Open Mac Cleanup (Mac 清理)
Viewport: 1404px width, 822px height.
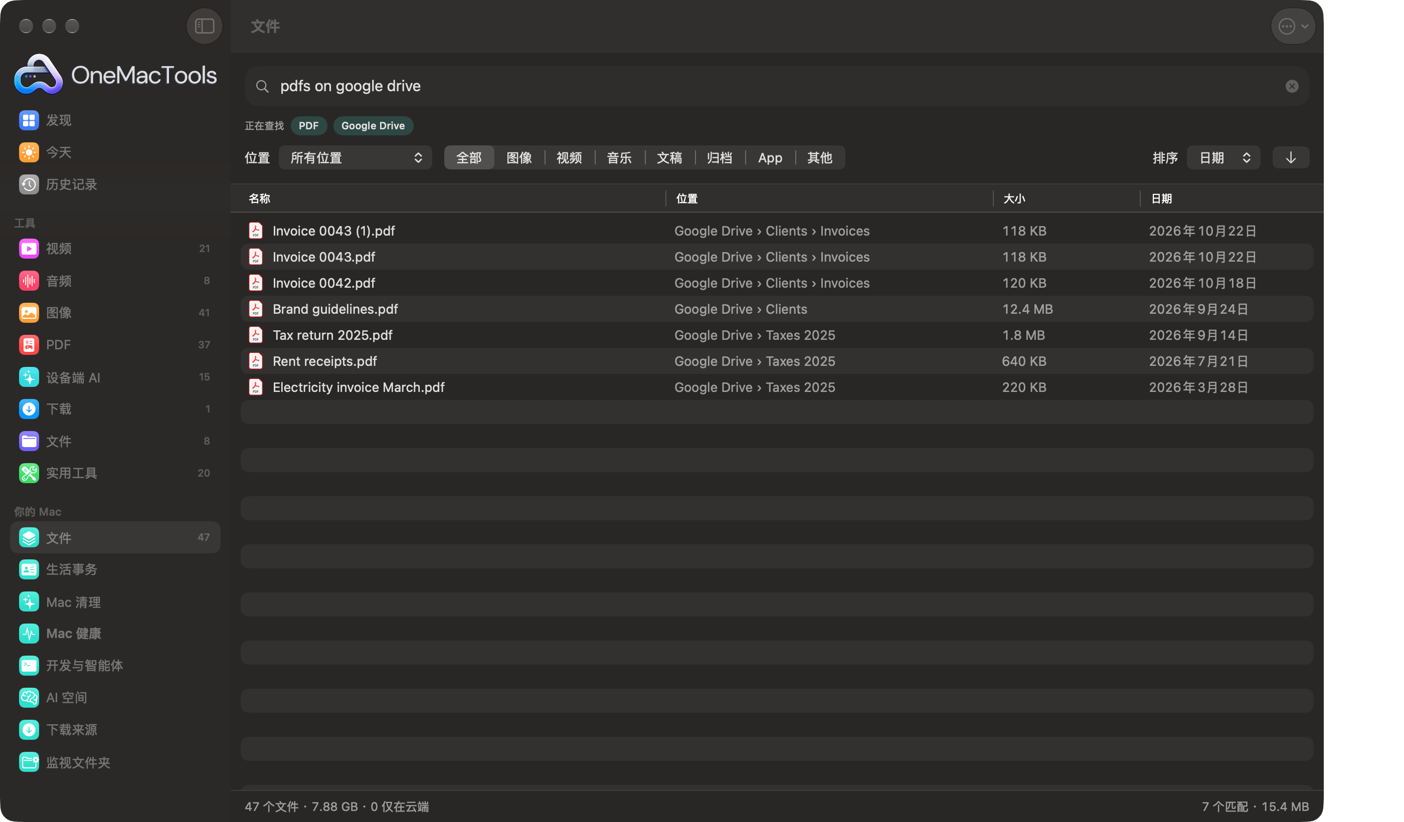coord(115,601)
